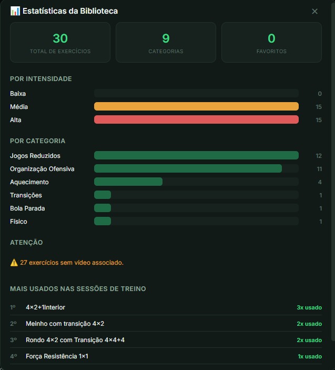
Task: Click the Atenção section heading
Action: 26,242
